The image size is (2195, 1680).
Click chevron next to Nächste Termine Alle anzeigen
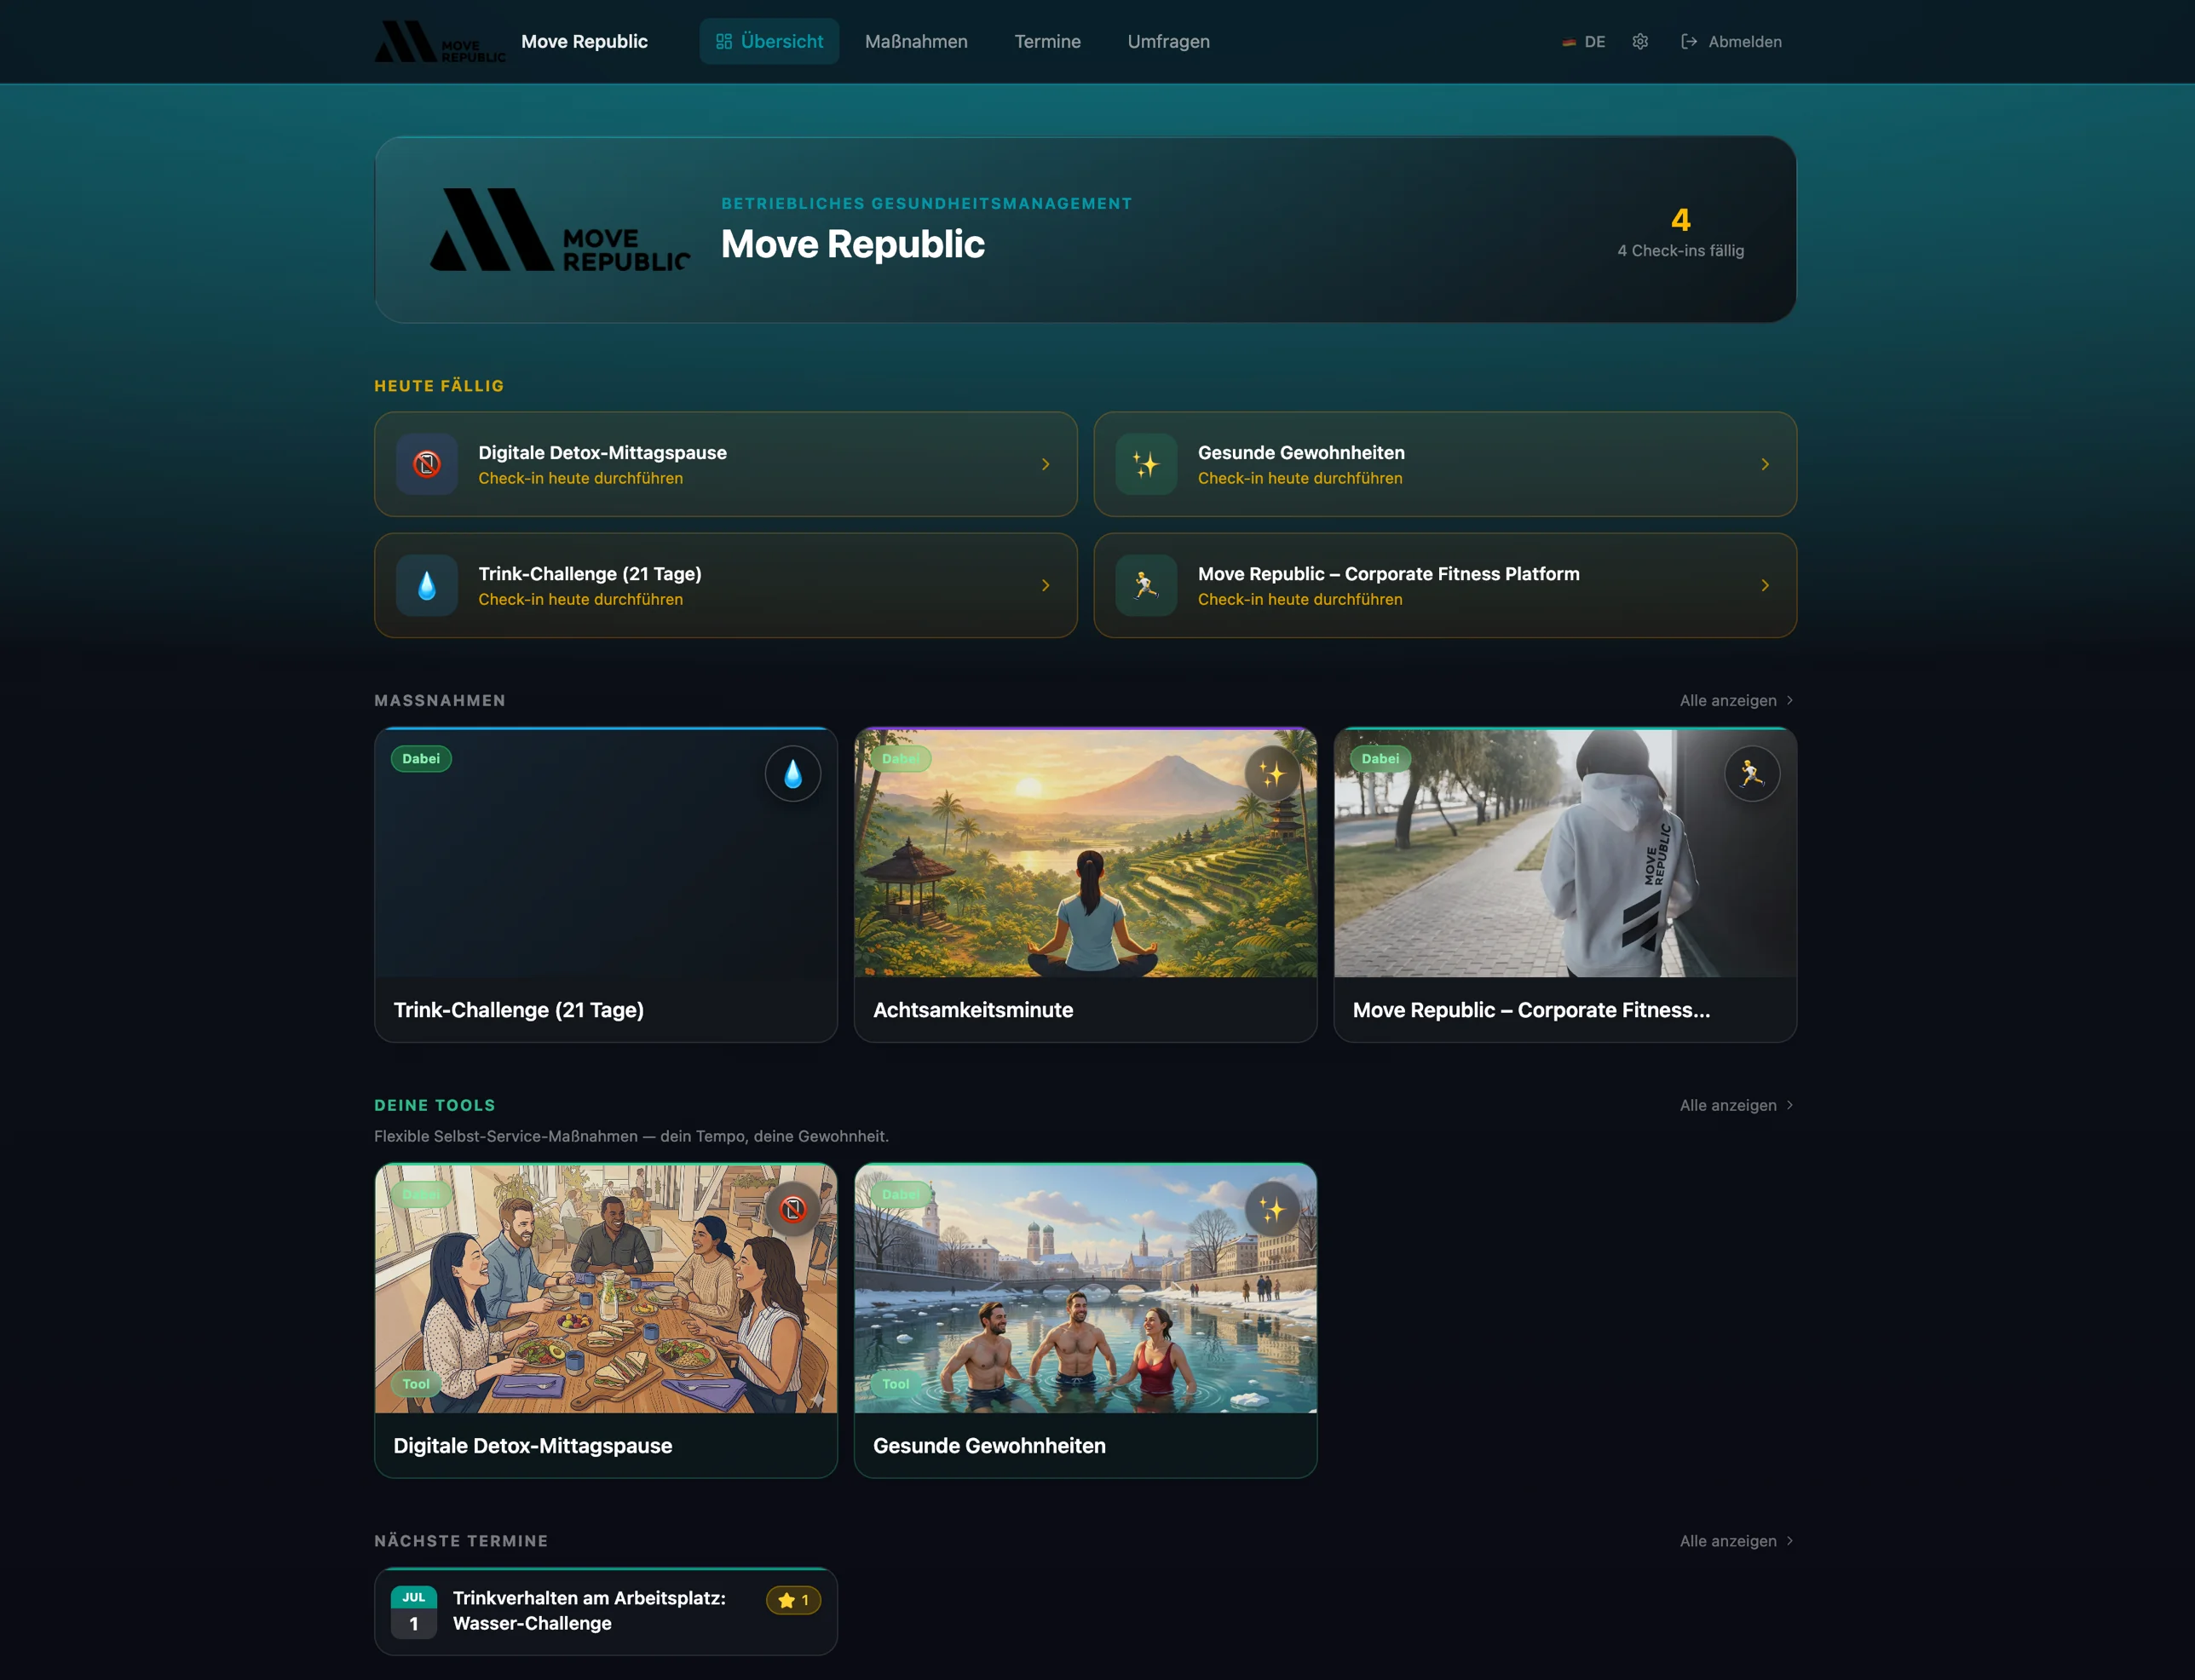(1790, 1541)
